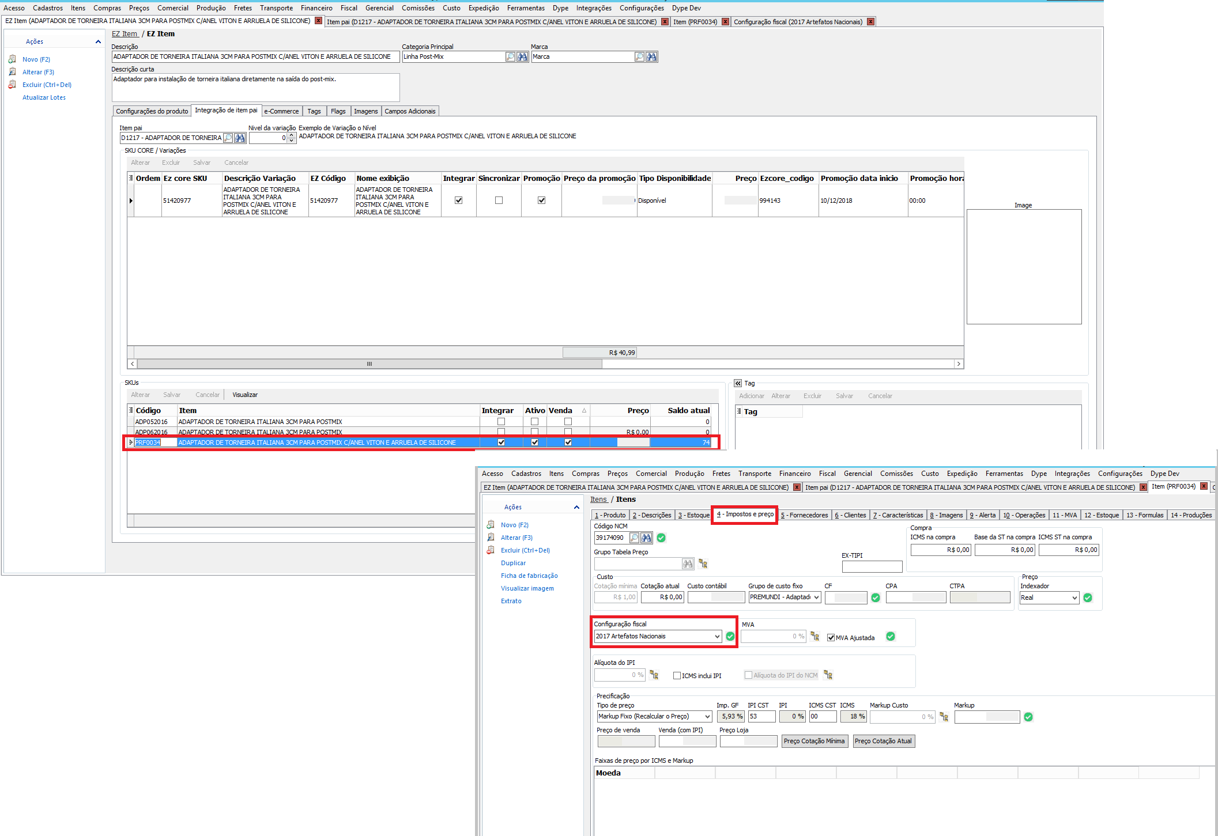Collapse the Ações panel in the Itens window
This screenshot has height=836, width=1218.
[x=576, y=507]
